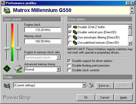Click the driver options list scroll down arrow
The image size is (136, 104).
click(x=130, y=43)
